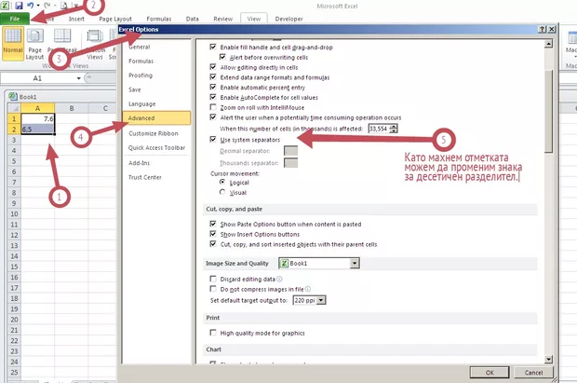Select Quick Access Toolbar category
Viewport: 577px width, 383px height.
156,148
